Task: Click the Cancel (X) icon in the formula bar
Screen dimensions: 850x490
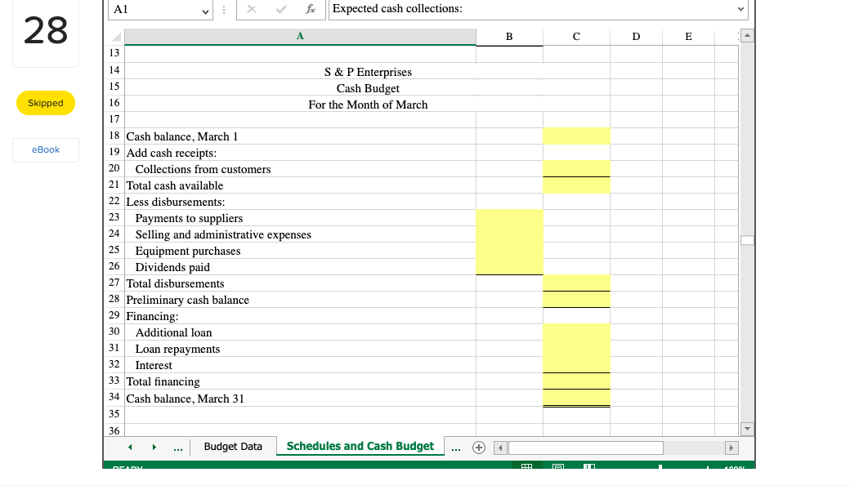Action: [251, 10]
